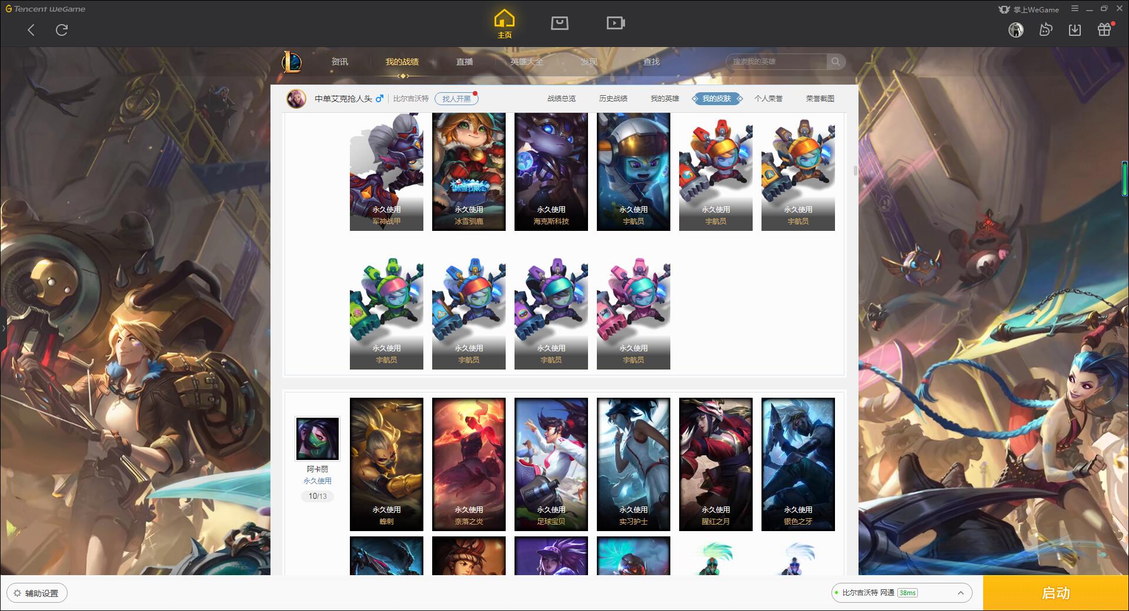Select the 实习护士 skin card
Viewport: 1129px width, 611px height.
coord(633,464)
